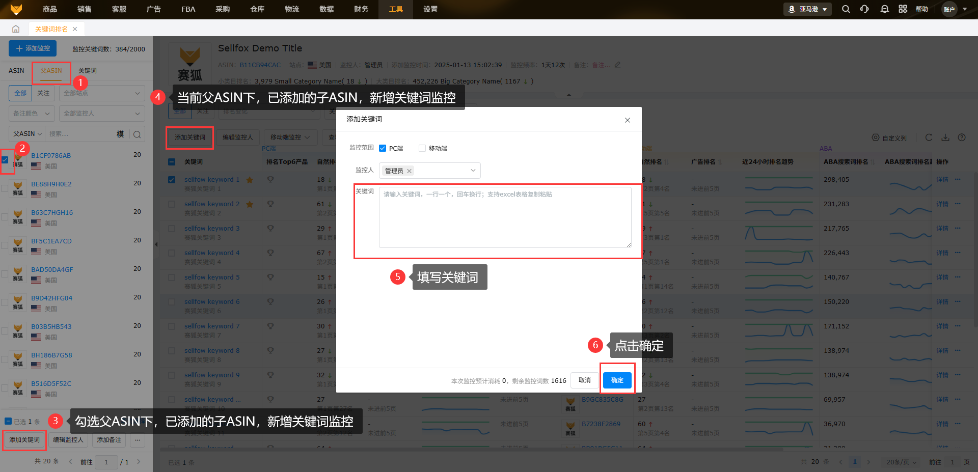Open the 移动端监控 dropdown button
This screenshot has height=472, width=978.
coord(290,137)
